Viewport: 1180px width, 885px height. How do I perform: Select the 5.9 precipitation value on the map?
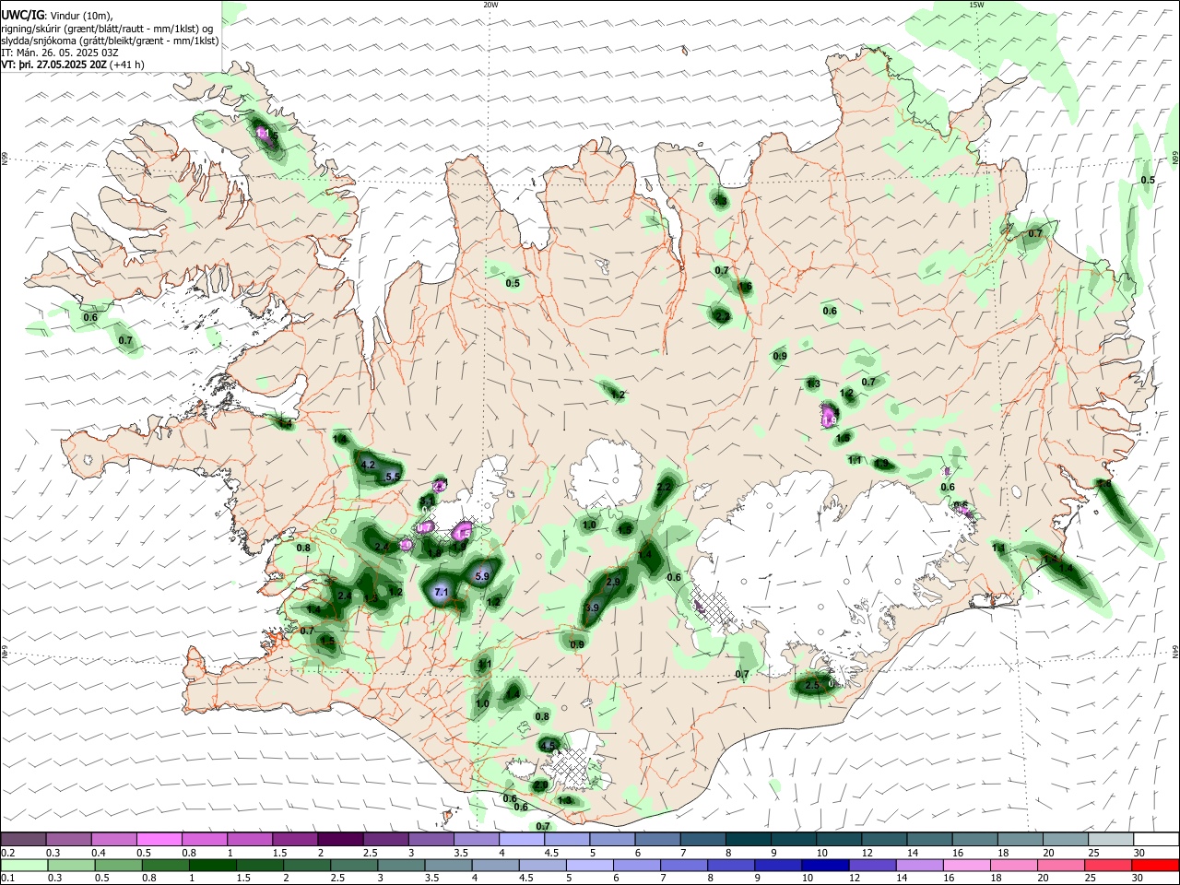[x=481, y=576]
